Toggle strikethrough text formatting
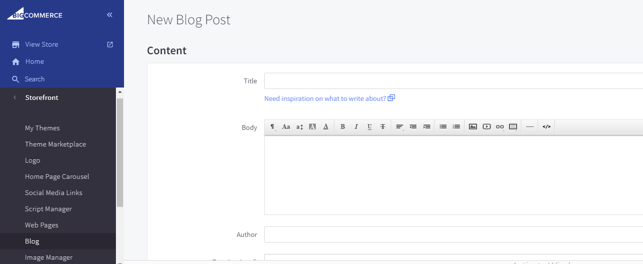The image size is (643, 264). click(383, 127)
